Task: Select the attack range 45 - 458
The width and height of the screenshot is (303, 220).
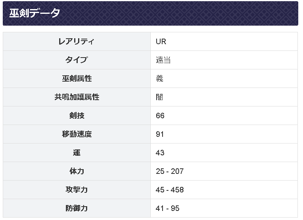Action: pyautogui.click(x=170, y=190)
